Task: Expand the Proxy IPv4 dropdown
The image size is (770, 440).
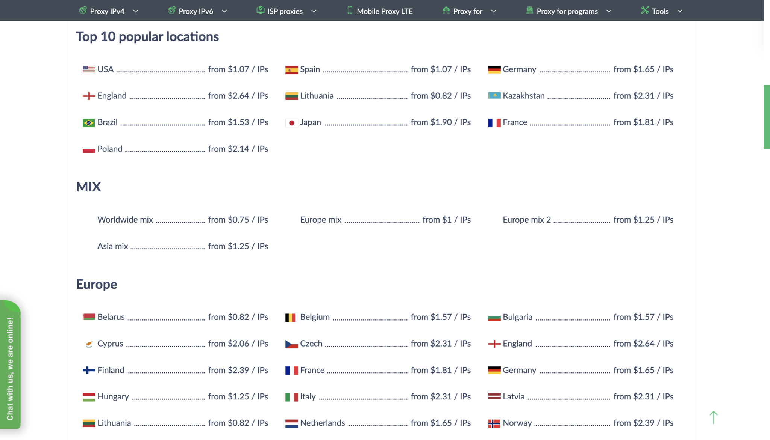Action: pos(135,11)
